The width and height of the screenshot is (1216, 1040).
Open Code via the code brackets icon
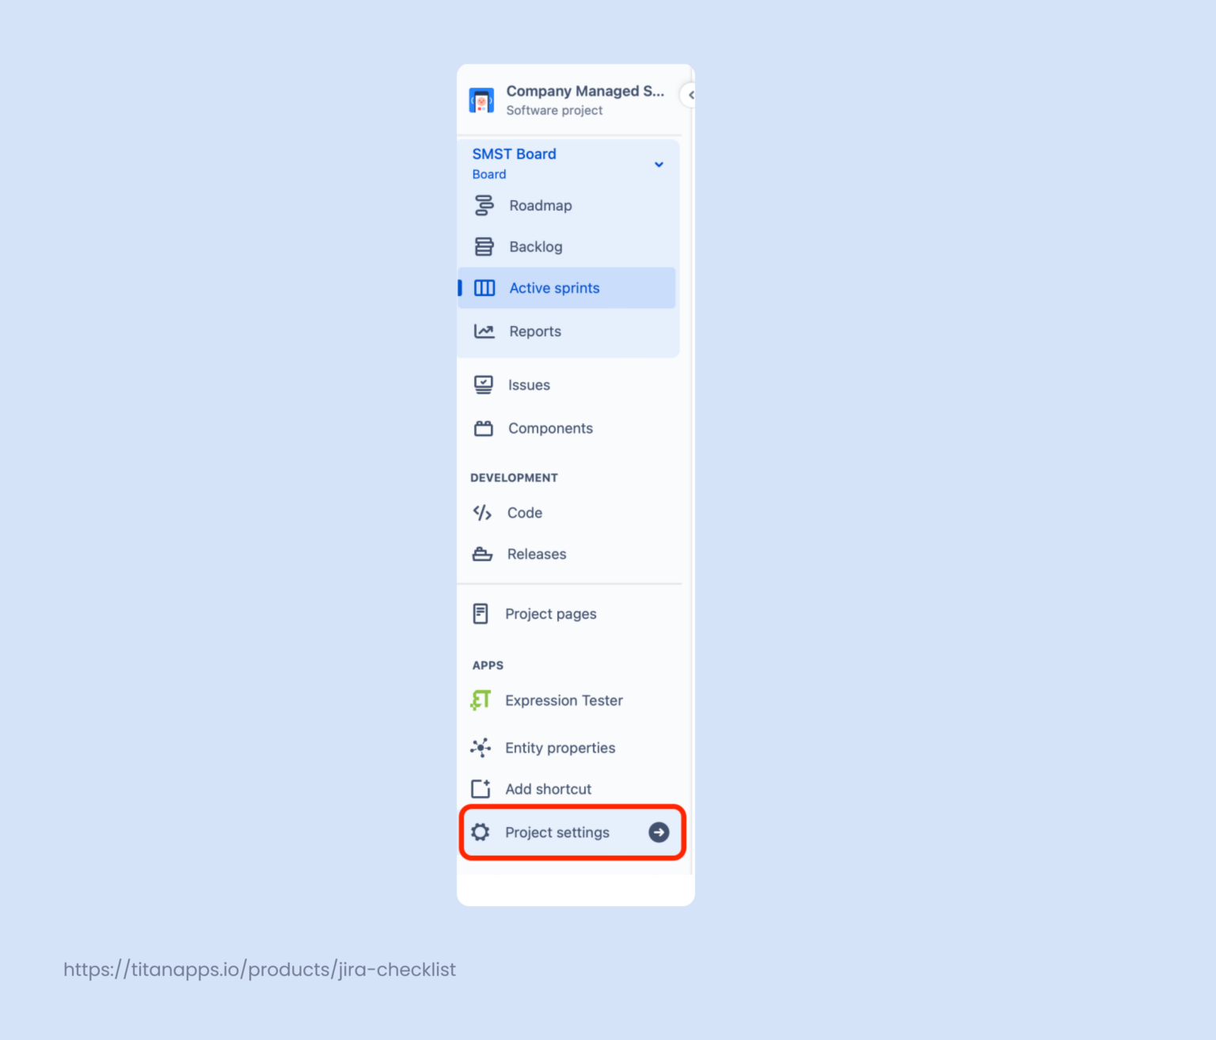tap(482, 512)
